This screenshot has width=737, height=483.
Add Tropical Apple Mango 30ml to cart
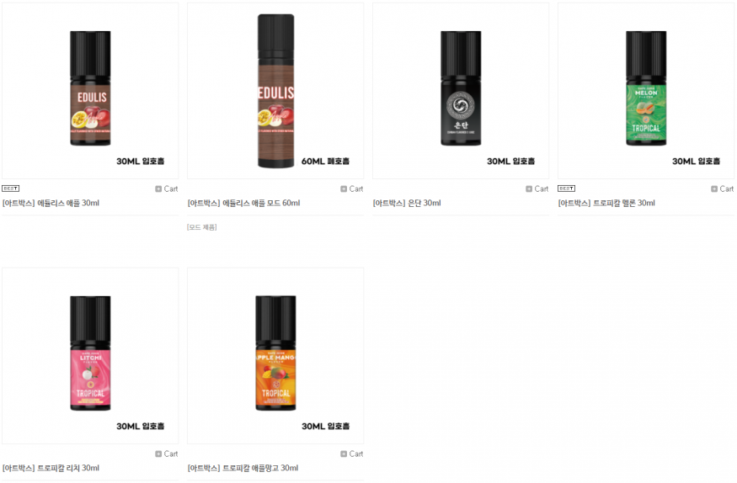pos(351,454)
